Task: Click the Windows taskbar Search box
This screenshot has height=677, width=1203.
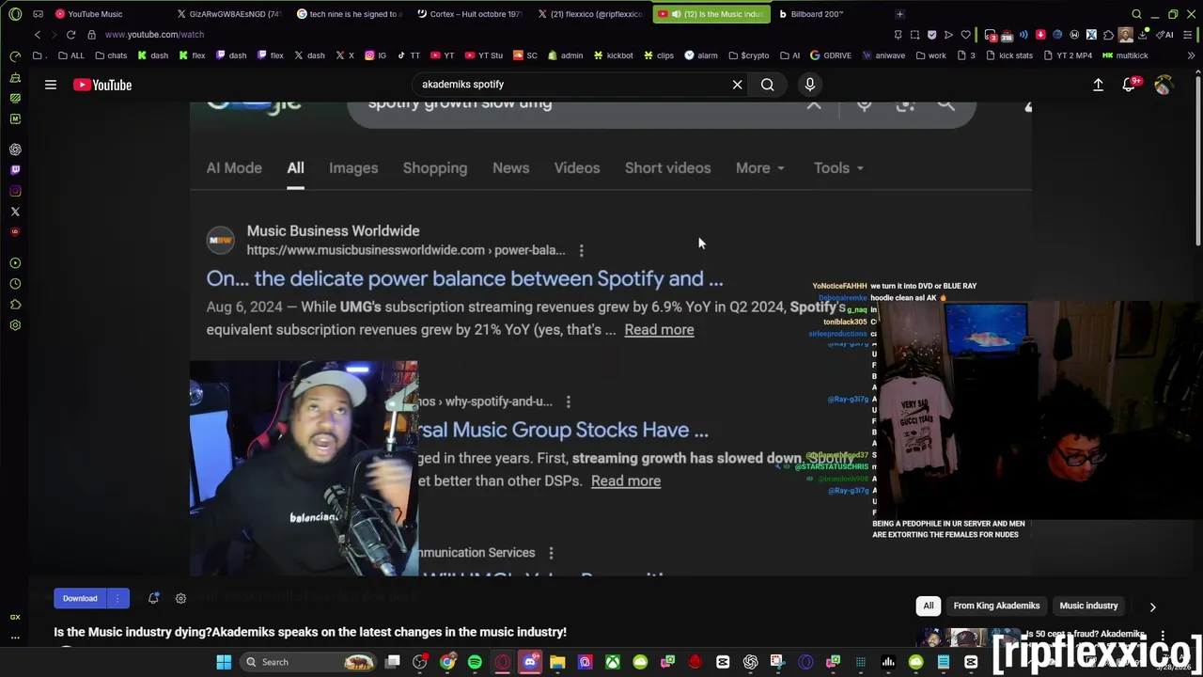Action: [x=306, y=662]
